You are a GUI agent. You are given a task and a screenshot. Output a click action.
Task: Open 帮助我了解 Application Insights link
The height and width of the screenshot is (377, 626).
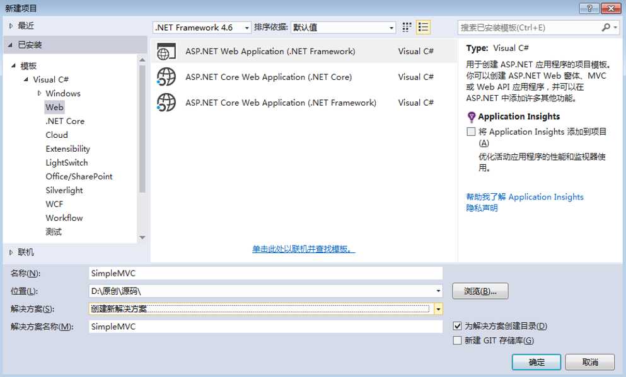[x=525, y=197]
